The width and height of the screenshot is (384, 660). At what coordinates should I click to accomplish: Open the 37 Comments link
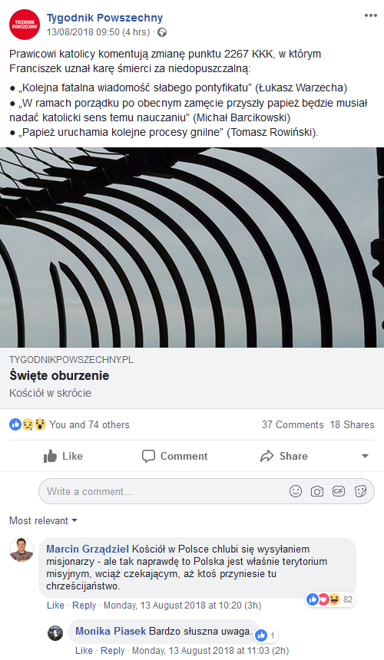293,424
